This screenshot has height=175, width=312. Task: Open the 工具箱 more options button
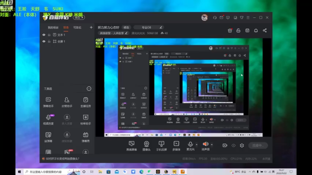pos(89,89)
